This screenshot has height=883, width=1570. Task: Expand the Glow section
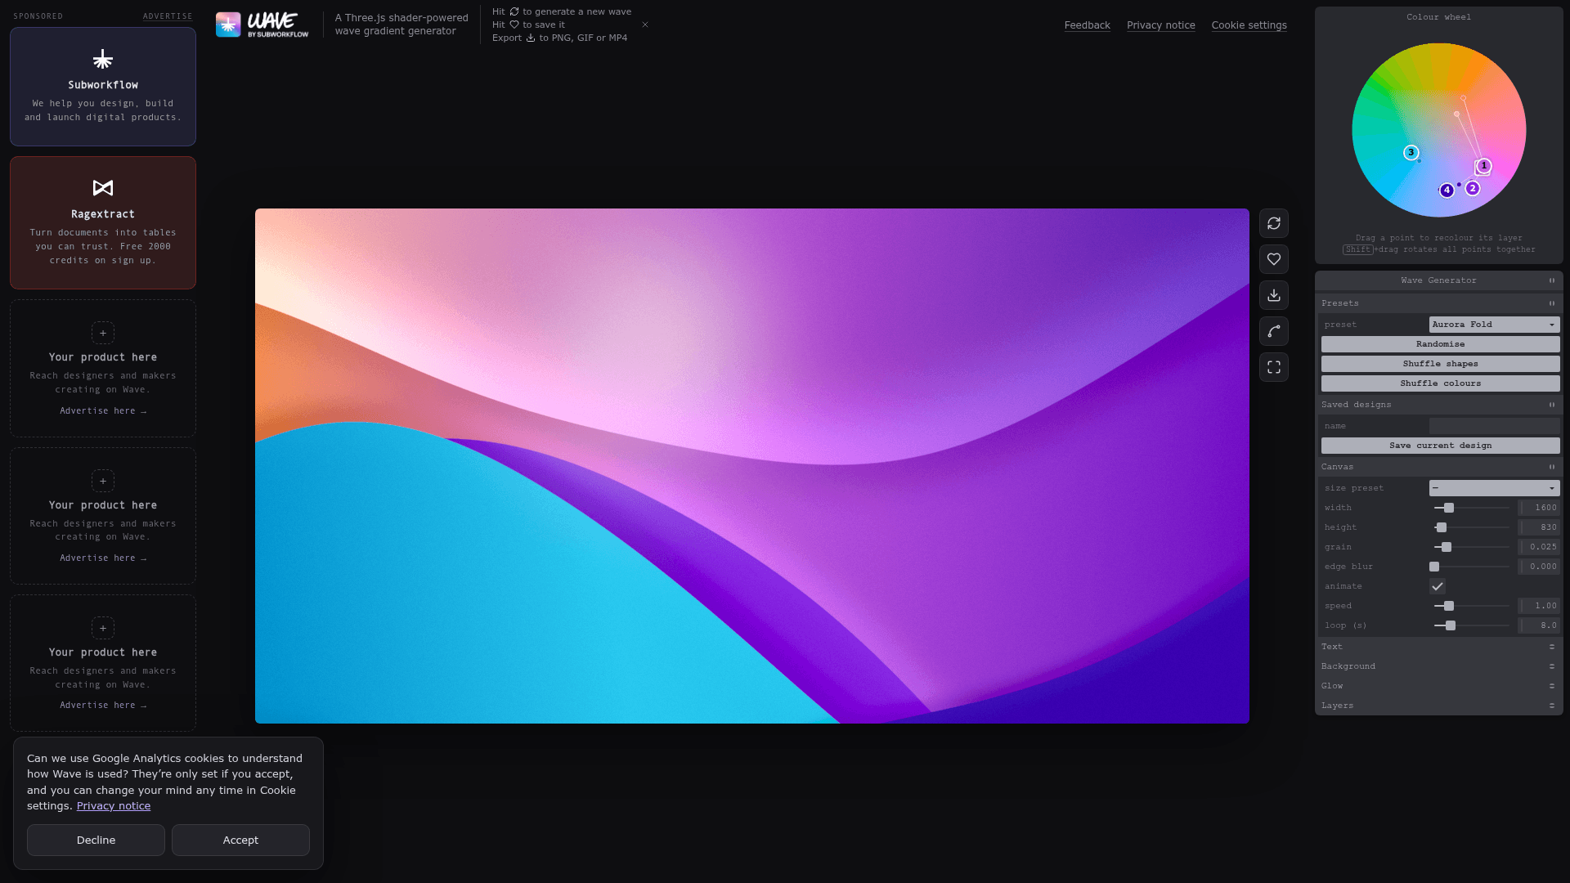tap(1439, 686)
